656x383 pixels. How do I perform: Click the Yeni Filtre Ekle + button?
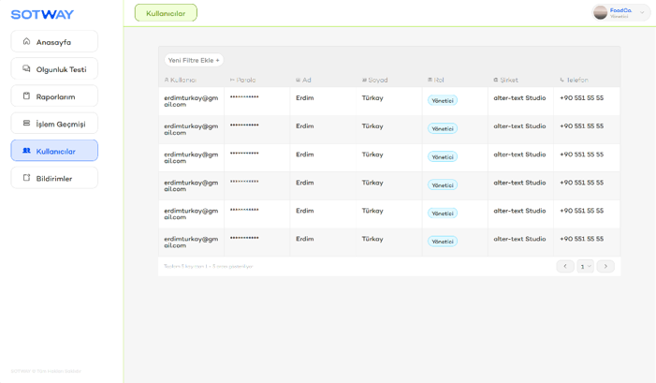pyautogui.click(x=194, y=60)
